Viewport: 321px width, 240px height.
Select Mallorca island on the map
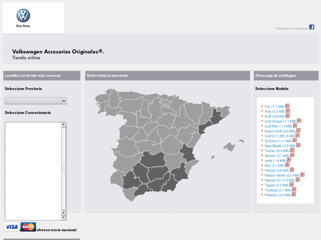(x=229, y=147)
